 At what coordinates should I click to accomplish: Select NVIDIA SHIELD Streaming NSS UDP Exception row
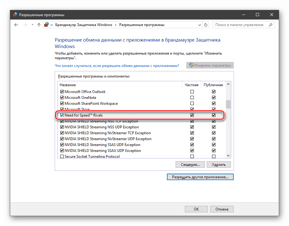click(x=142, y=127)
